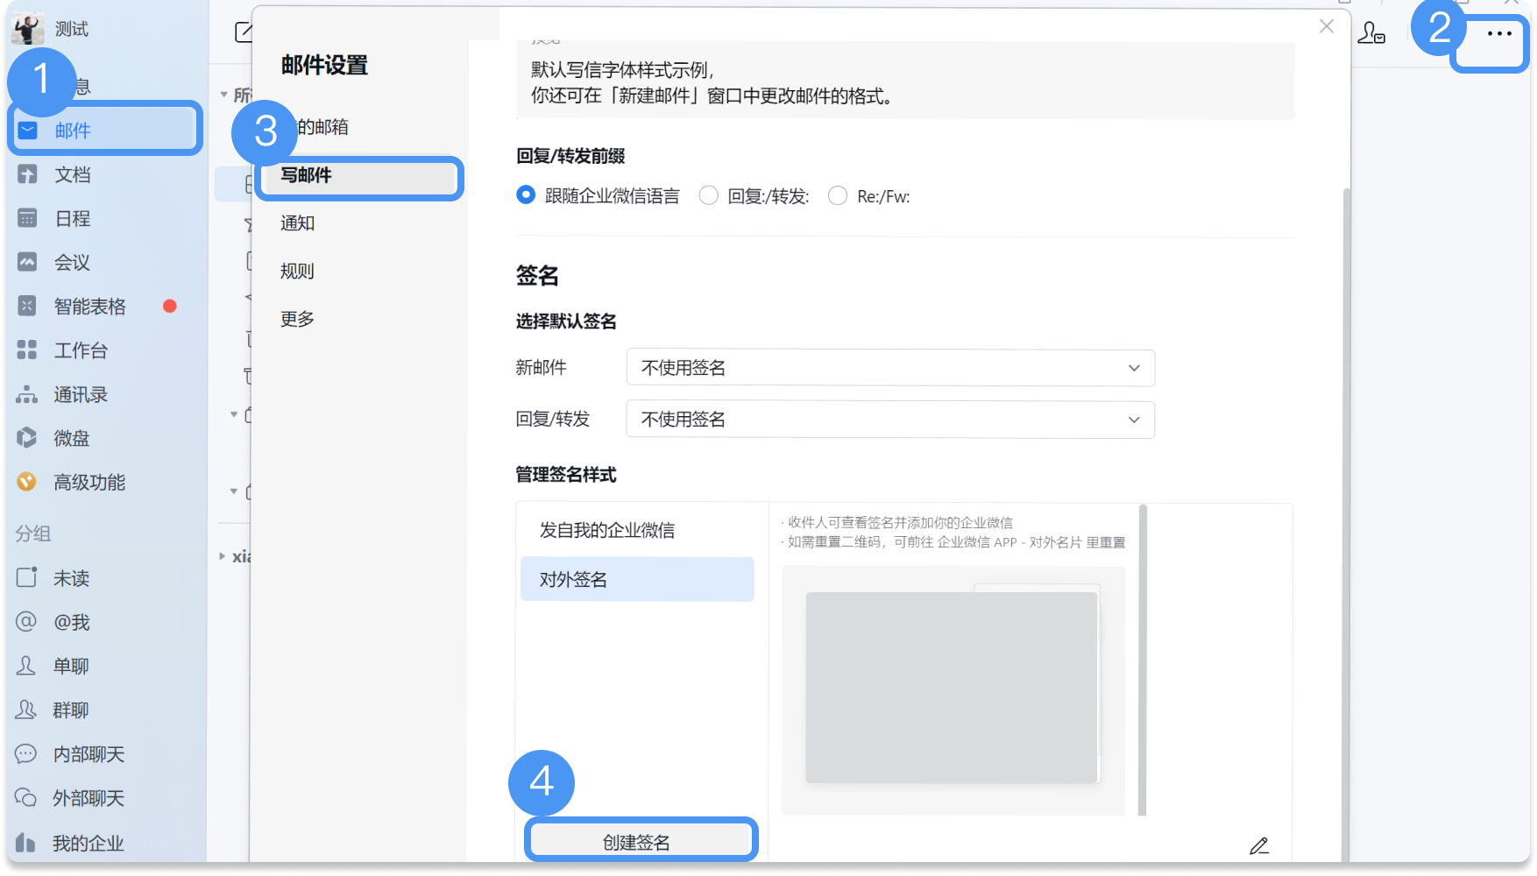The image size is (1537, 876).
Task: Expand the xia mailbox tree arrow
Action: 223,556
